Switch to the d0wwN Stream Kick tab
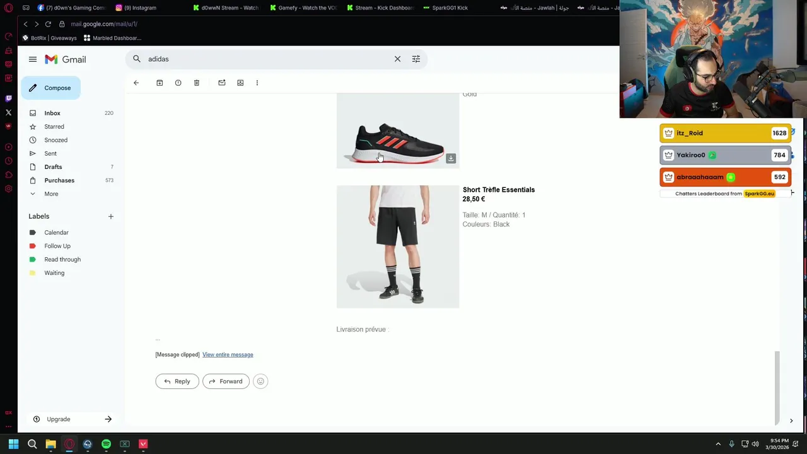 point(226,8)
